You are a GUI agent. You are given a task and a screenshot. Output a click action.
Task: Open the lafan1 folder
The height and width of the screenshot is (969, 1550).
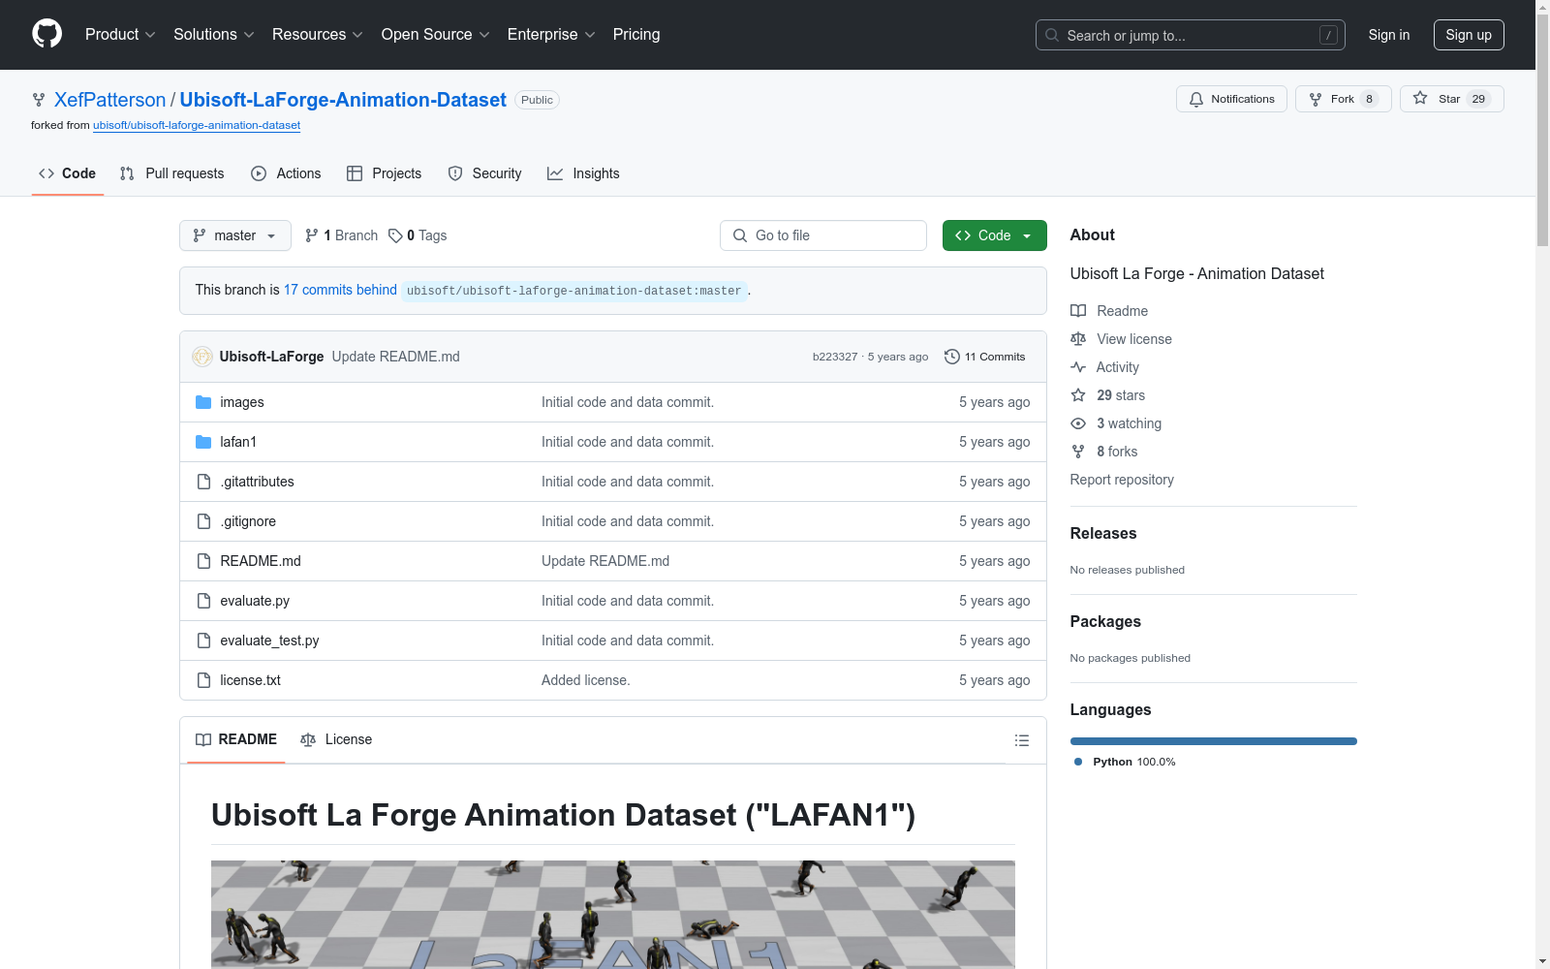[238, 442]
